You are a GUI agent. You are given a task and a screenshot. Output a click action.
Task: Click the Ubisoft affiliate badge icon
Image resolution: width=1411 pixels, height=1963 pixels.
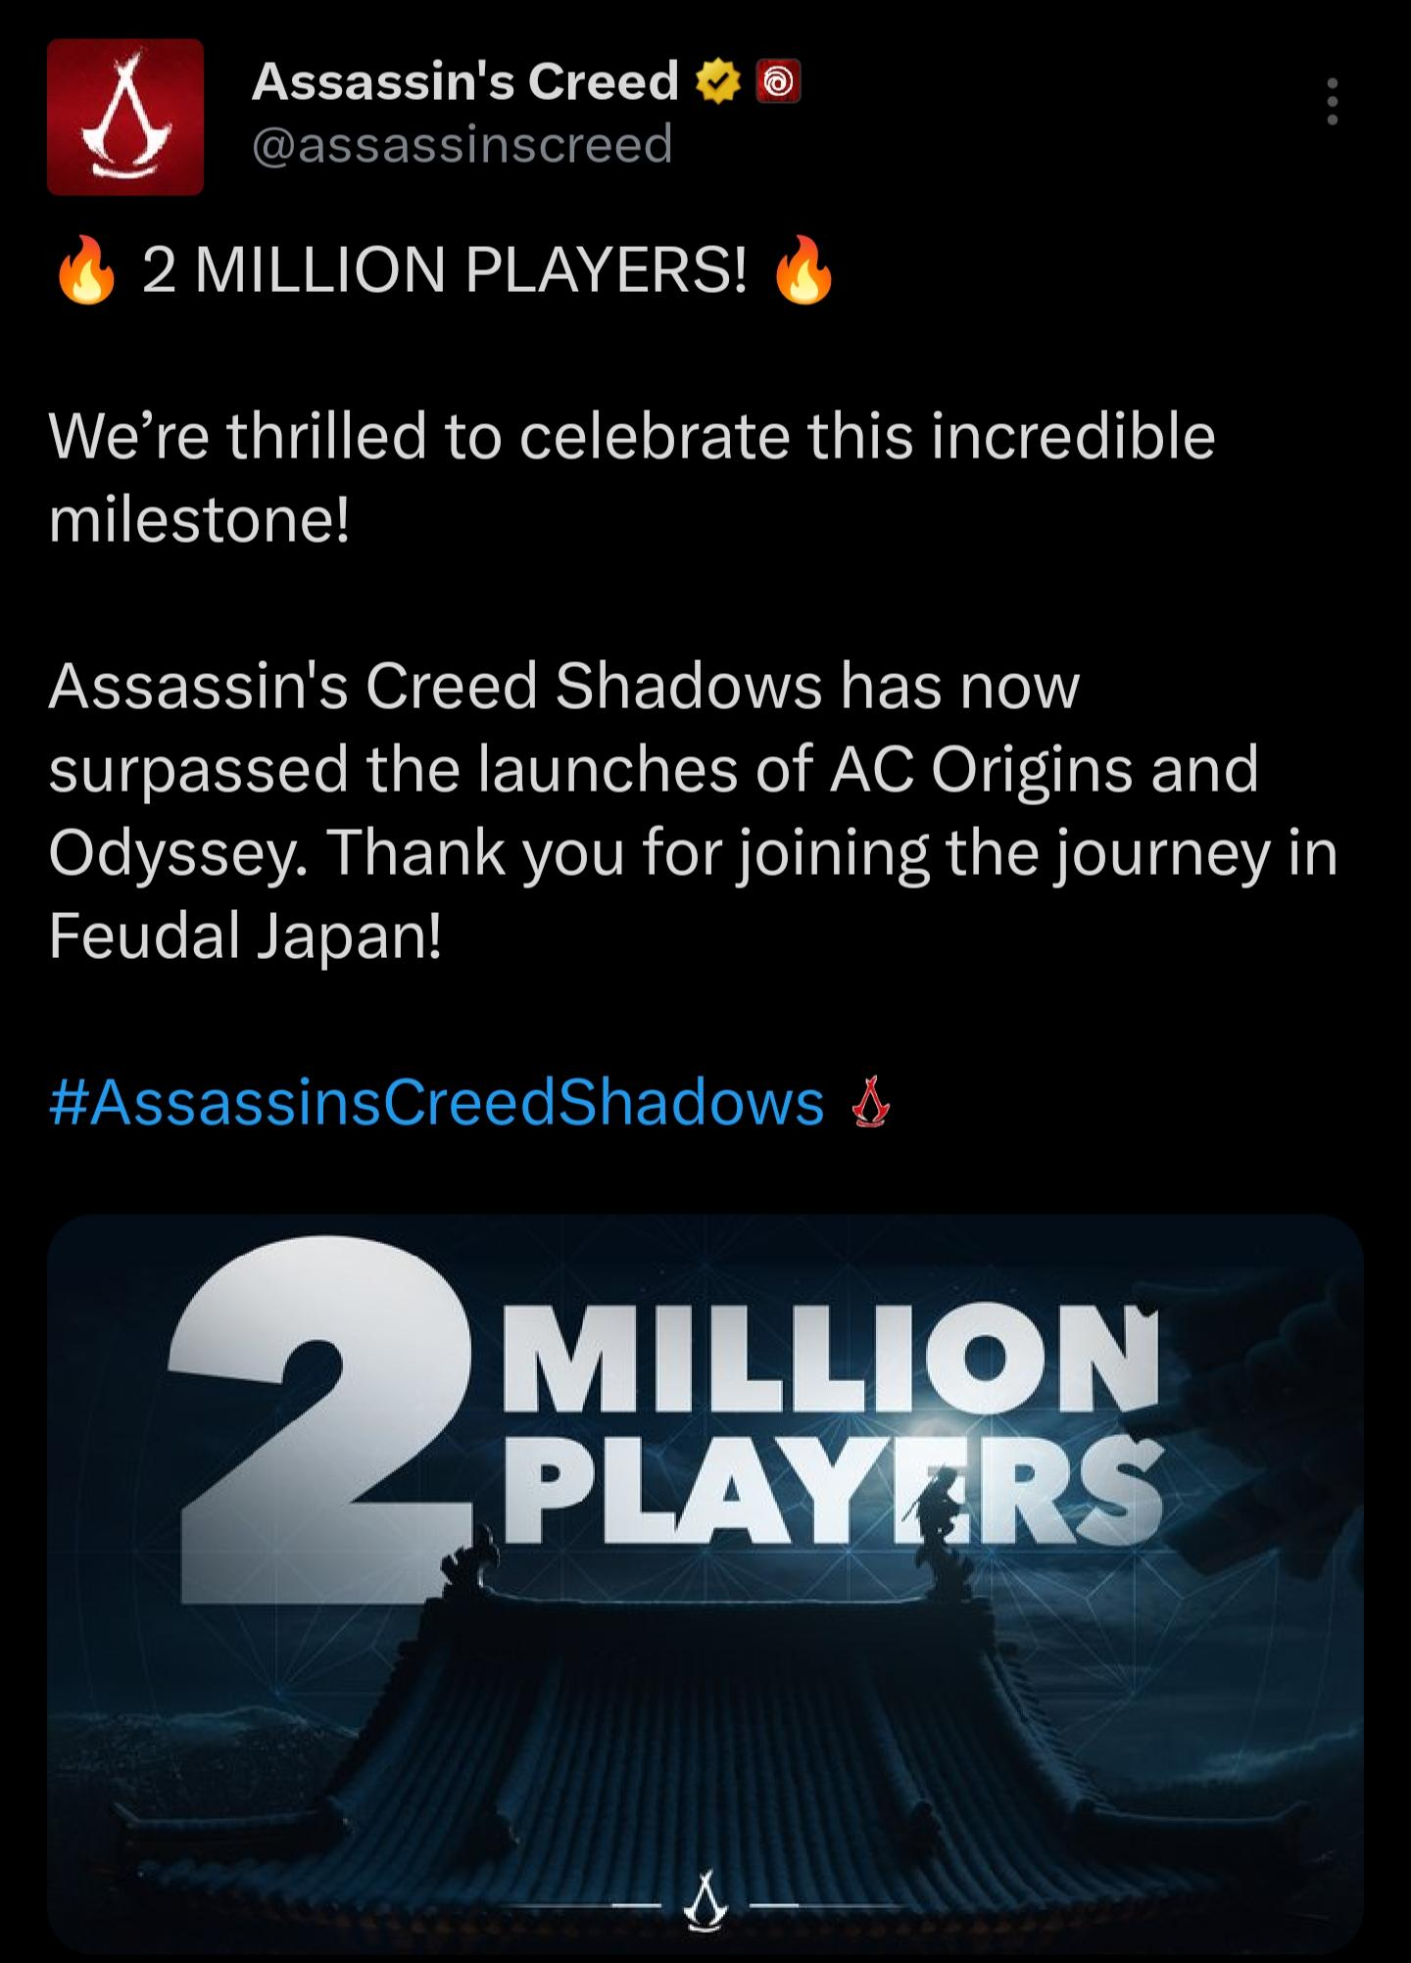coord(779,82)
